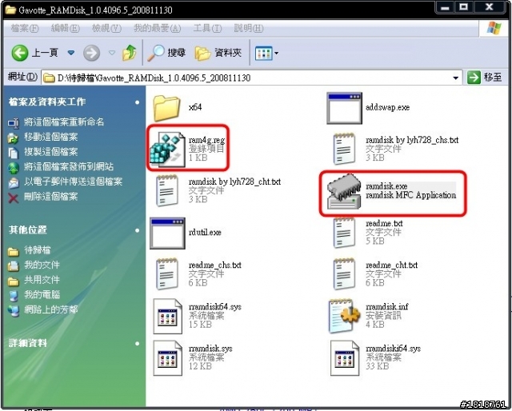This screenshot has width=512, height=411.
Task: Open the 編輯(E) menu
Action: coord(66,29)
